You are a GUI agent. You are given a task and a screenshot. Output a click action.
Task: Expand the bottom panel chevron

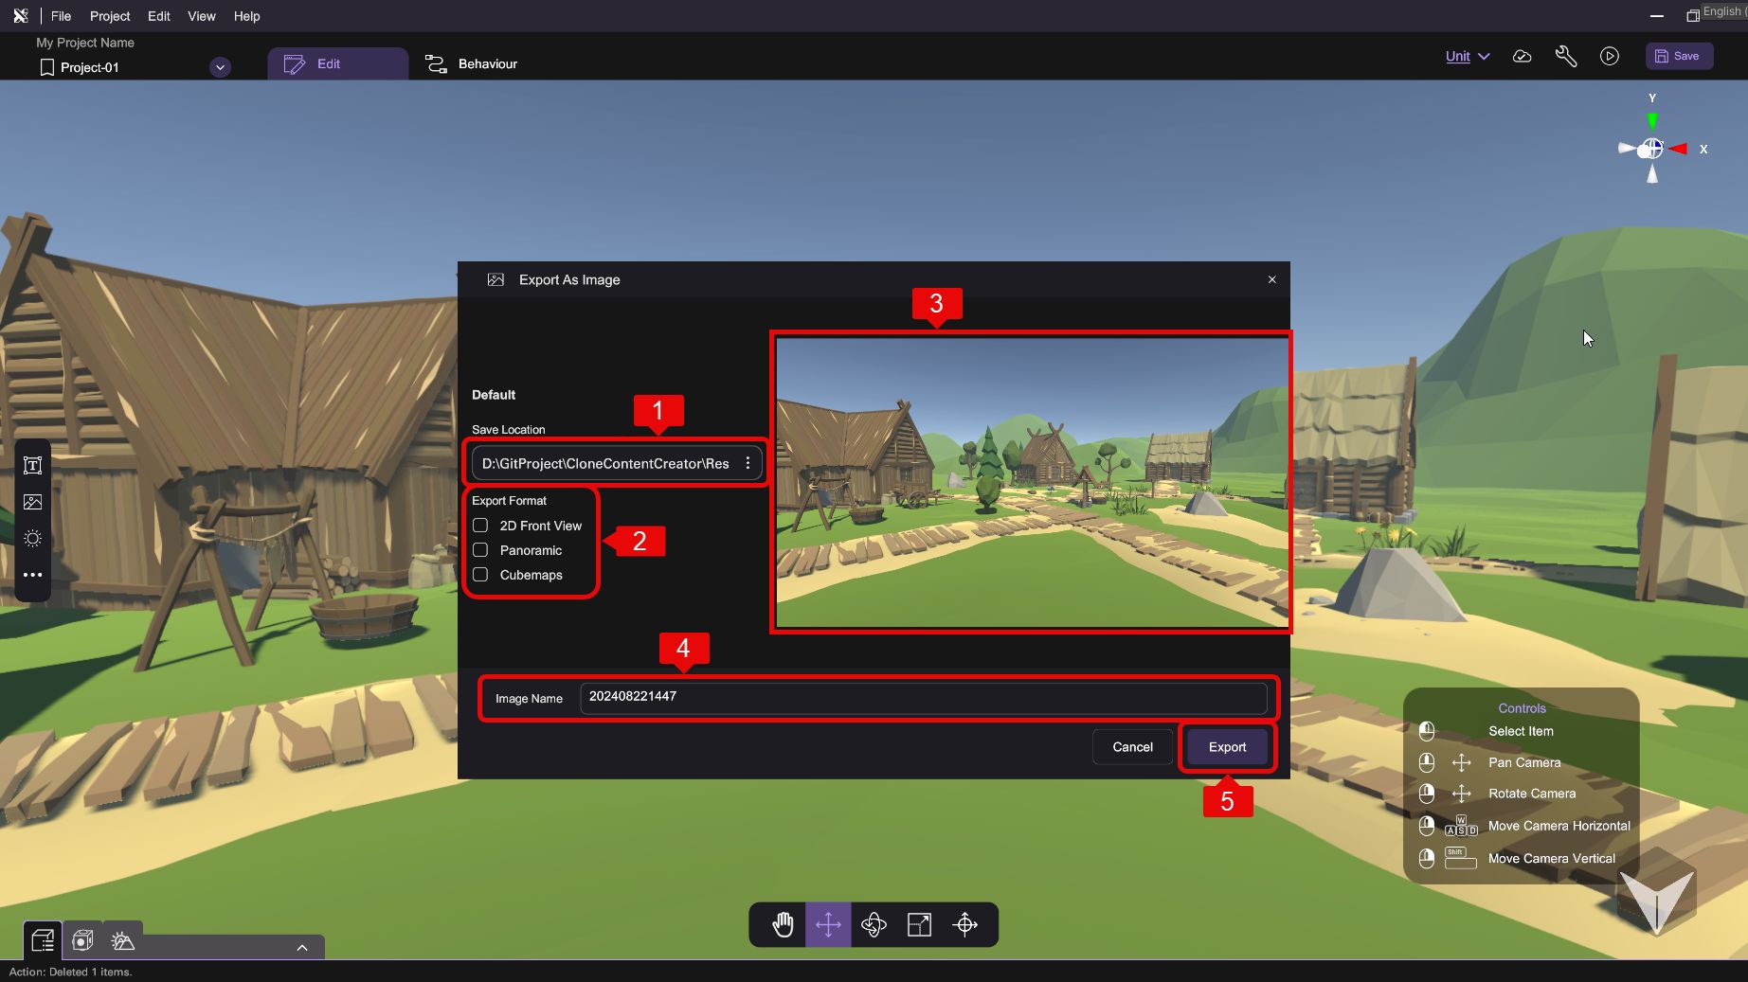[301, 947]
